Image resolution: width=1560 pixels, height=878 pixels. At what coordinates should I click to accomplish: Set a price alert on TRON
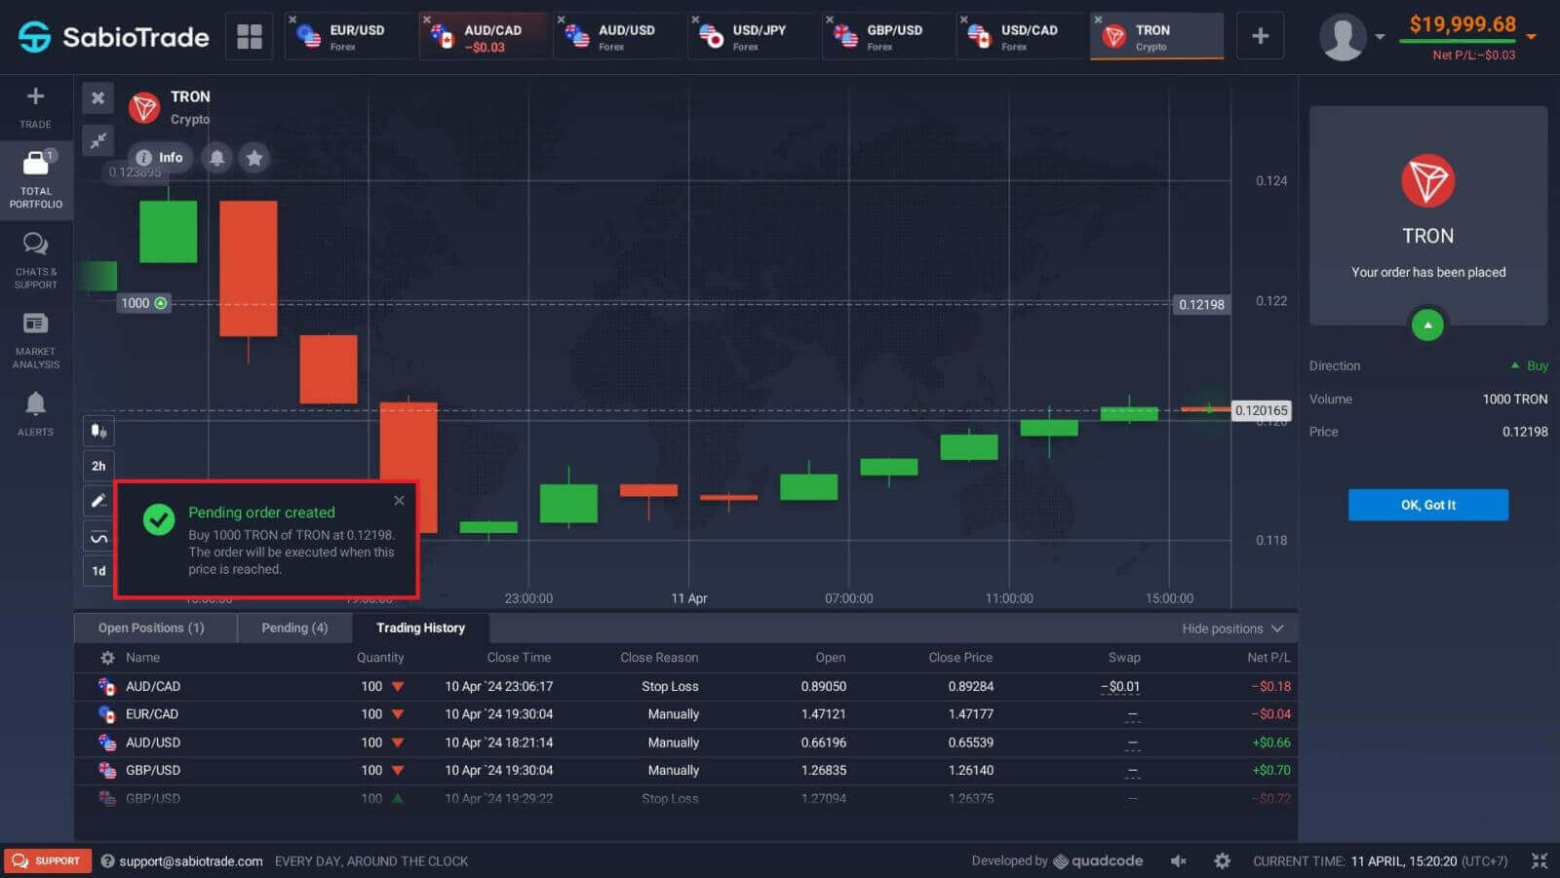point(215,157)
